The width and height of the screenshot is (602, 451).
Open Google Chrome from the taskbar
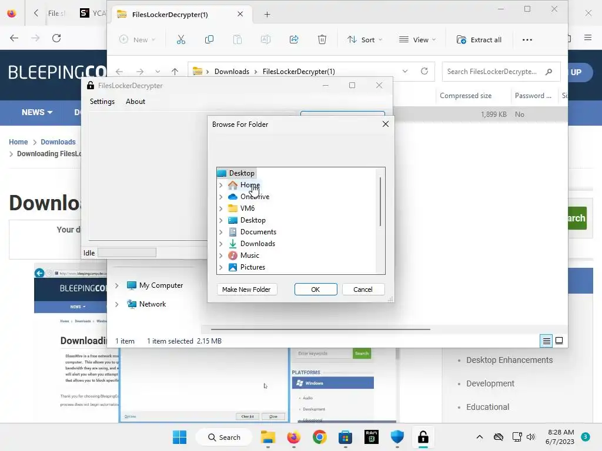pos(319,437)
